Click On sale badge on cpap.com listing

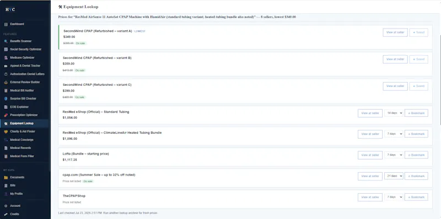(x=88, y=182)
